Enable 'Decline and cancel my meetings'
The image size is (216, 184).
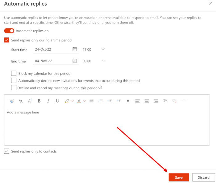(x=14, y=88)
